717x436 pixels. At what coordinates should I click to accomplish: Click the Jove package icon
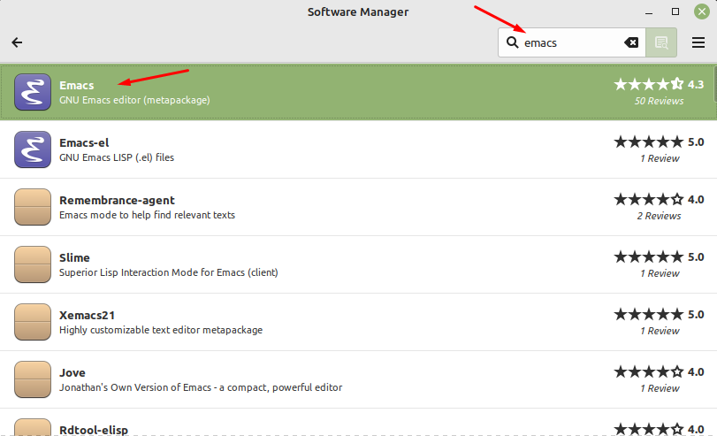(x=33, y=379)
